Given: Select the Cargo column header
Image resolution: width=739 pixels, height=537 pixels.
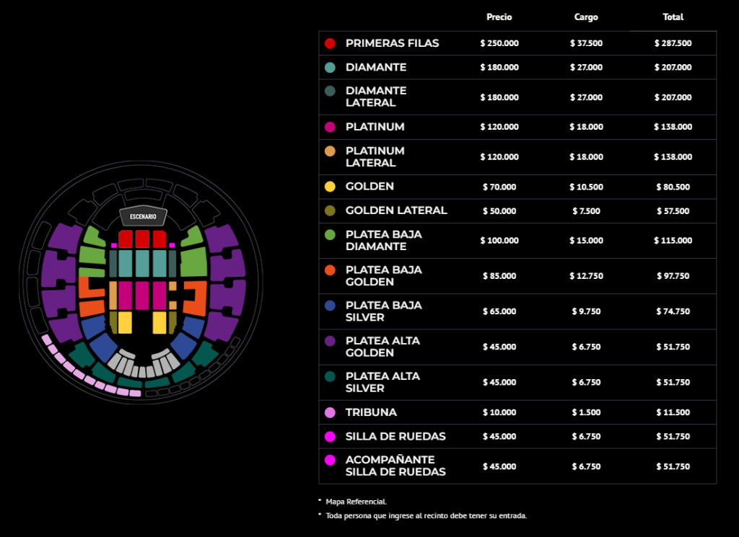Looking at the screenshot, I should pos(586,17).
